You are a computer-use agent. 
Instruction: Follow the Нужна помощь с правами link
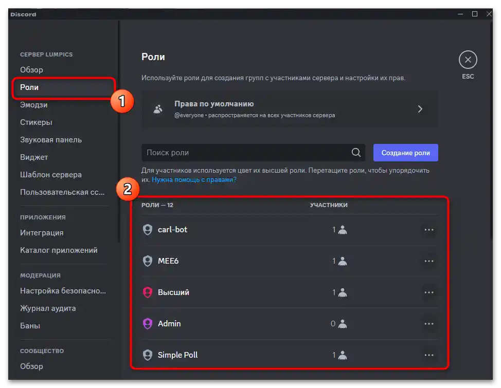194,180
